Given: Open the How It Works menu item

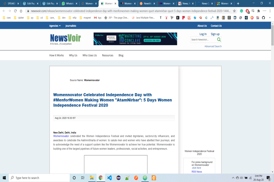Looking at the screenshot, I should click(57, 56).
